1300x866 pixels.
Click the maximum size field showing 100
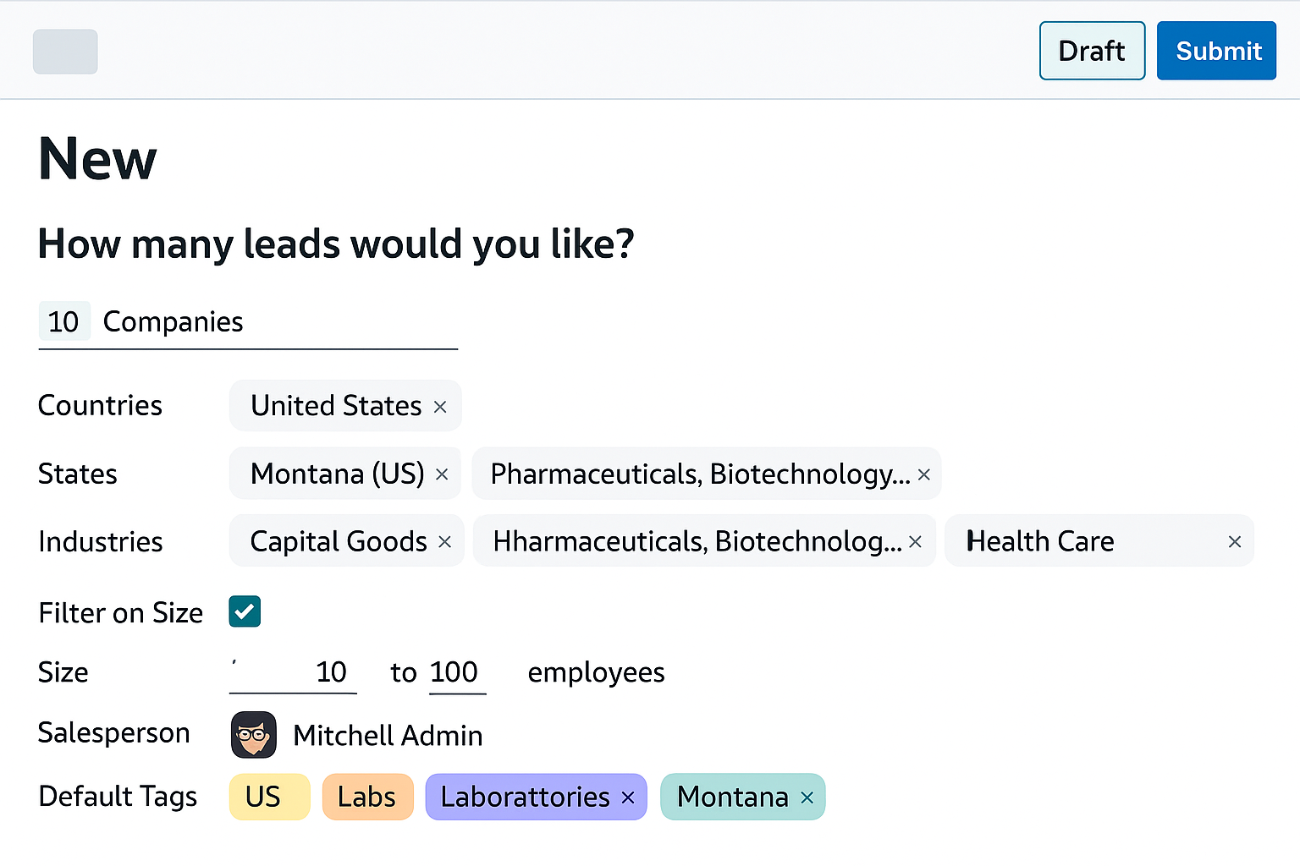point(457,672)
